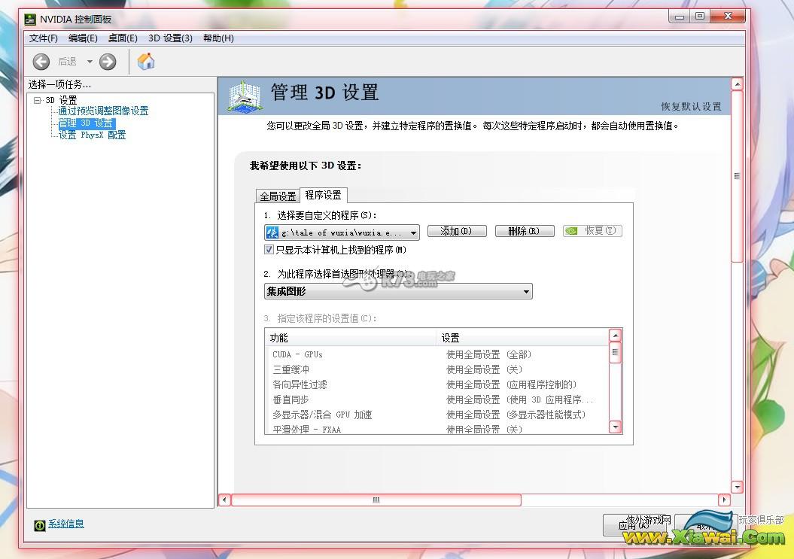The height and width of the screenshot is (559, 794).
Task: Minimize the NVIDIA control panel window
Action: 680,17
